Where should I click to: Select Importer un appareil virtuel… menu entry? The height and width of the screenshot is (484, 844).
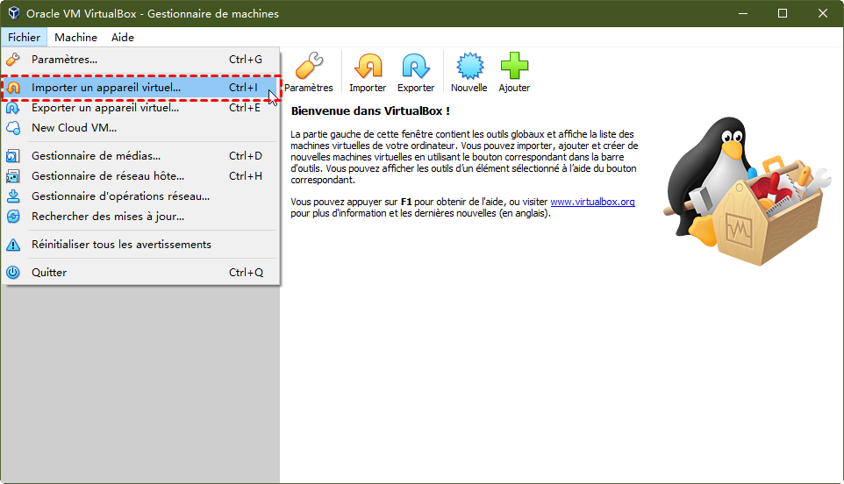140,87
